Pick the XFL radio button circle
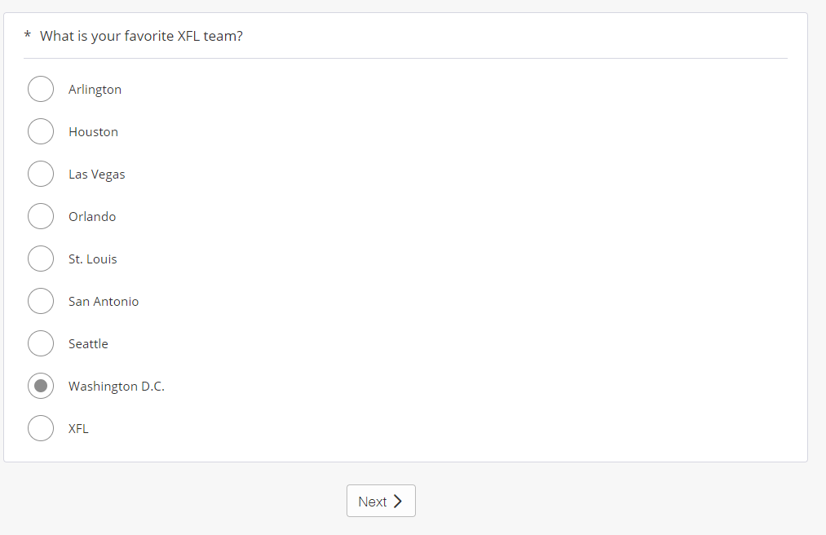 coord(41,428)
